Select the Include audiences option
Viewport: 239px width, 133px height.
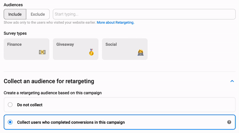click(15, 14)
